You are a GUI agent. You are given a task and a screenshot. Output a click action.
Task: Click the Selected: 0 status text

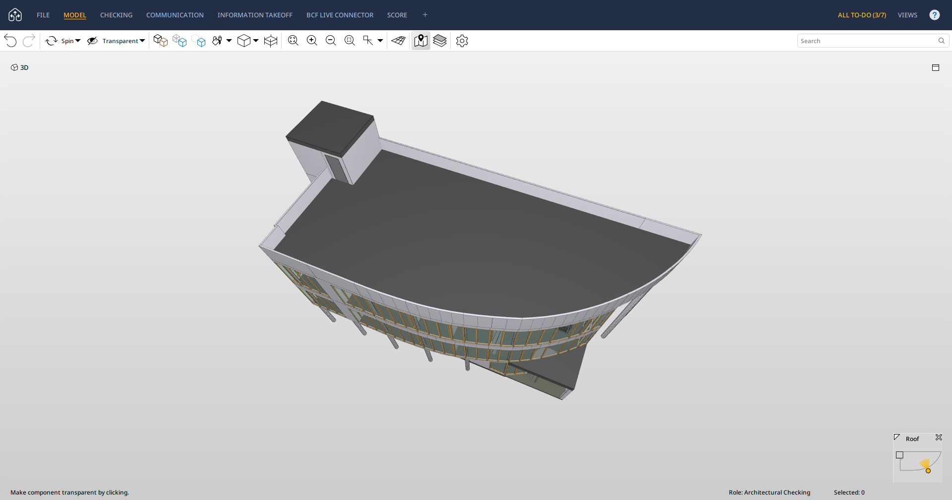click(849, 493)
